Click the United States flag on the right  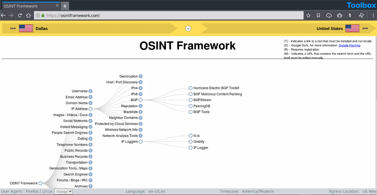pyautogui.click(x=352, y=28)
